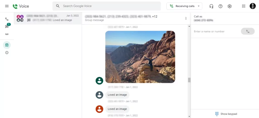
Task: Show the dial keypad
Action: pos(226,114)
